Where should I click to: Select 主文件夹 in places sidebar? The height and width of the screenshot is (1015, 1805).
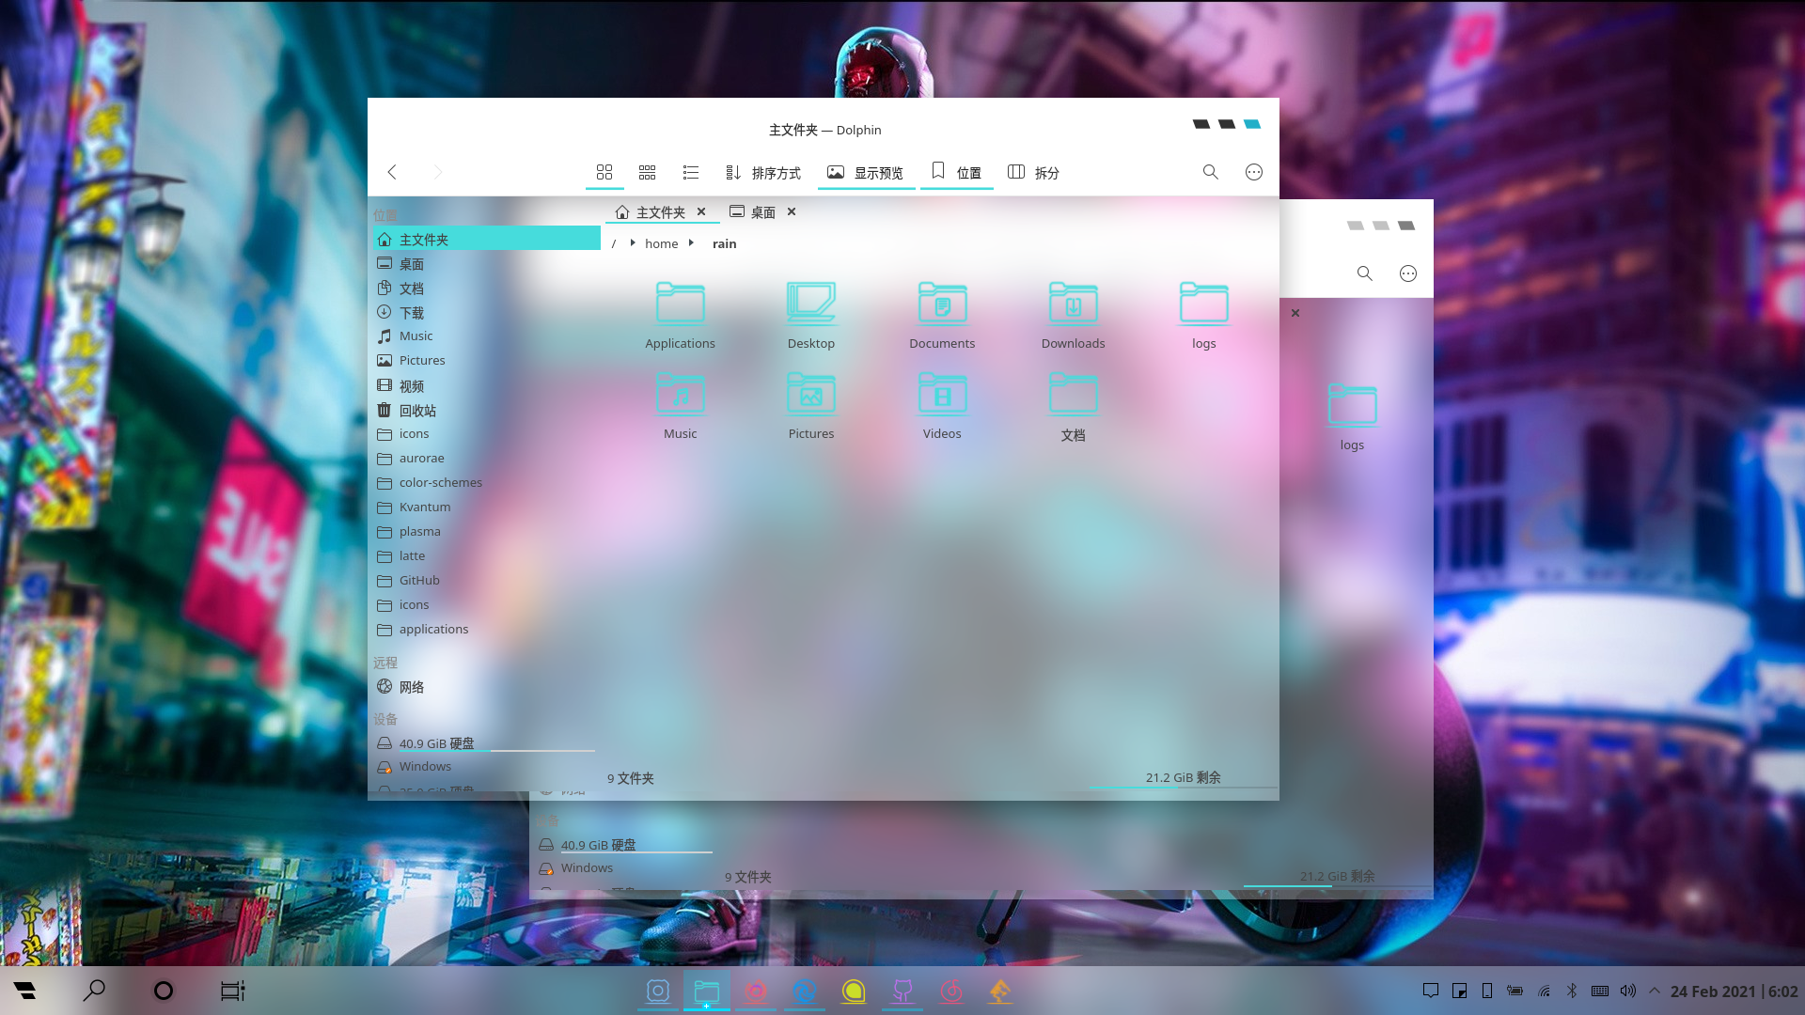(x=487, y=239)
